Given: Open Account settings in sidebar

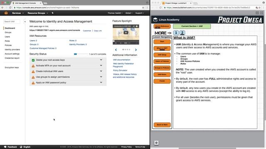Looking at the screenshot, I should coord(12,54).
